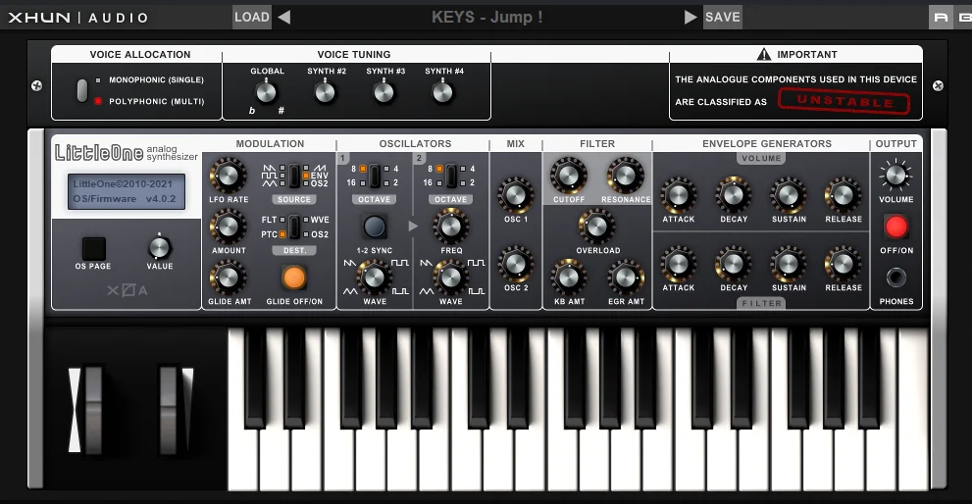Viewport: 972px width, 504px height.
Task: Click the pitch bend wheel
Action: click(x=93, y=410)
